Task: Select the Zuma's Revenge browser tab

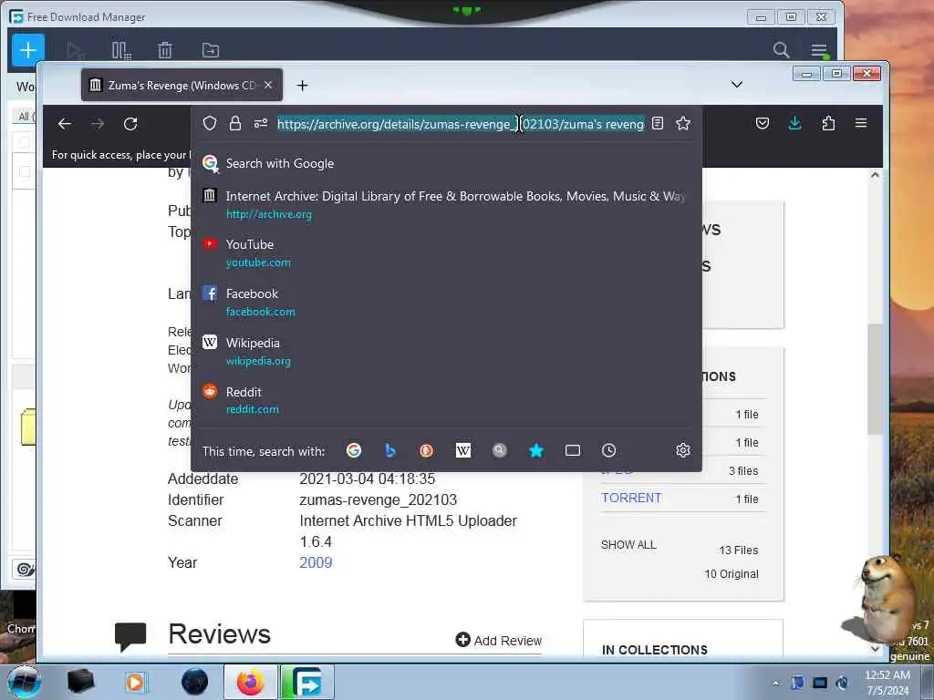Action: tap(182, 85)
